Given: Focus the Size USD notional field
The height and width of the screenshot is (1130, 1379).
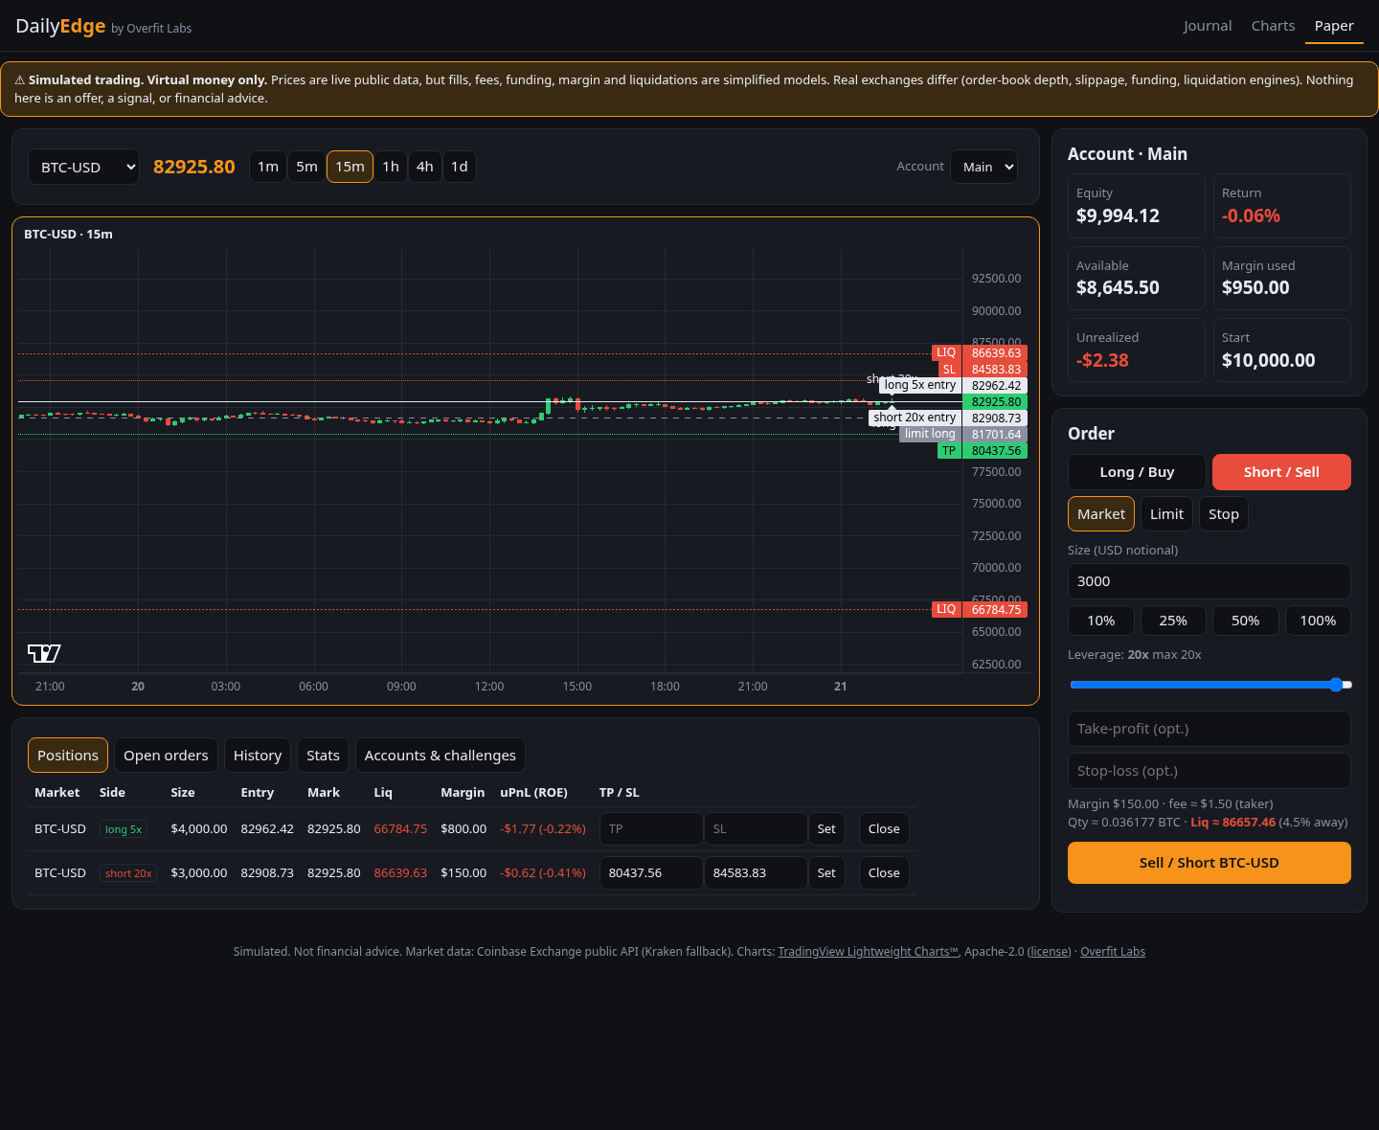Looking at the screenshot, I should coord(1209,581).
